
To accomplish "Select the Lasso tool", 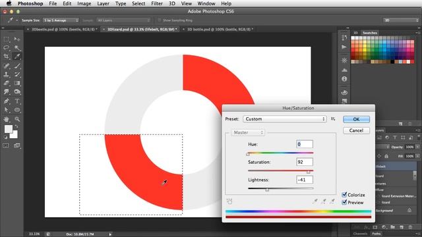I will (7, 48).
